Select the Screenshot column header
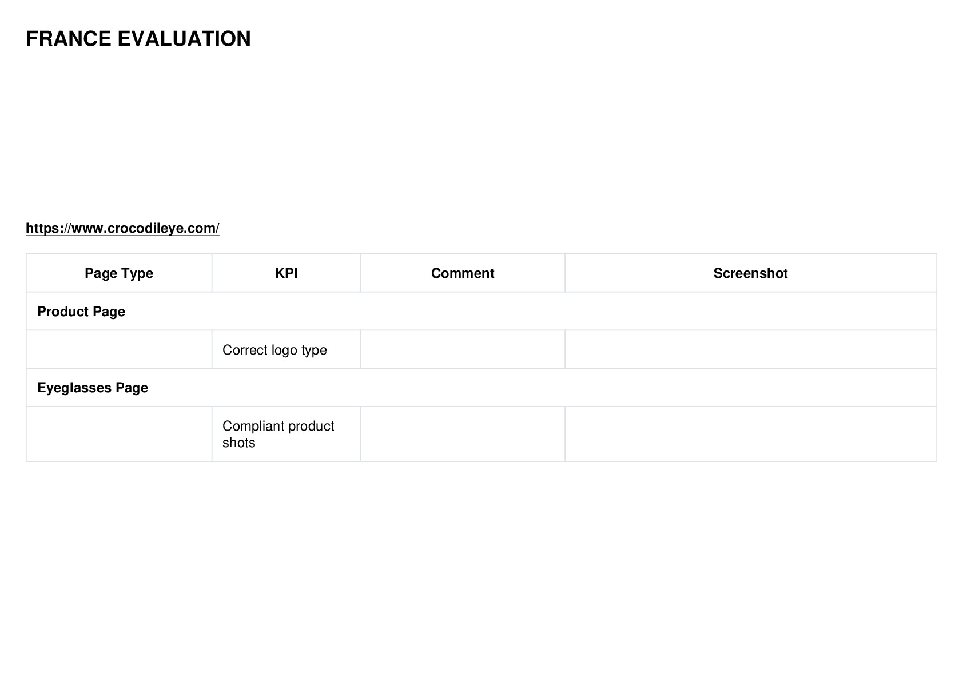 (x=750, y=273)
